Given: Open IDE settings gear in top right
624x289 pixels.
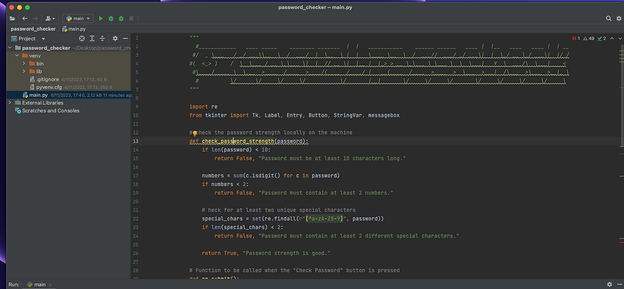Looking at the screenshot, I should coord(619,18).
